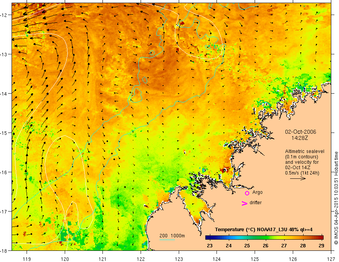
Task: Click the '23' colorbar tick label
Action: pyautogui.click(x=210, y=246)
